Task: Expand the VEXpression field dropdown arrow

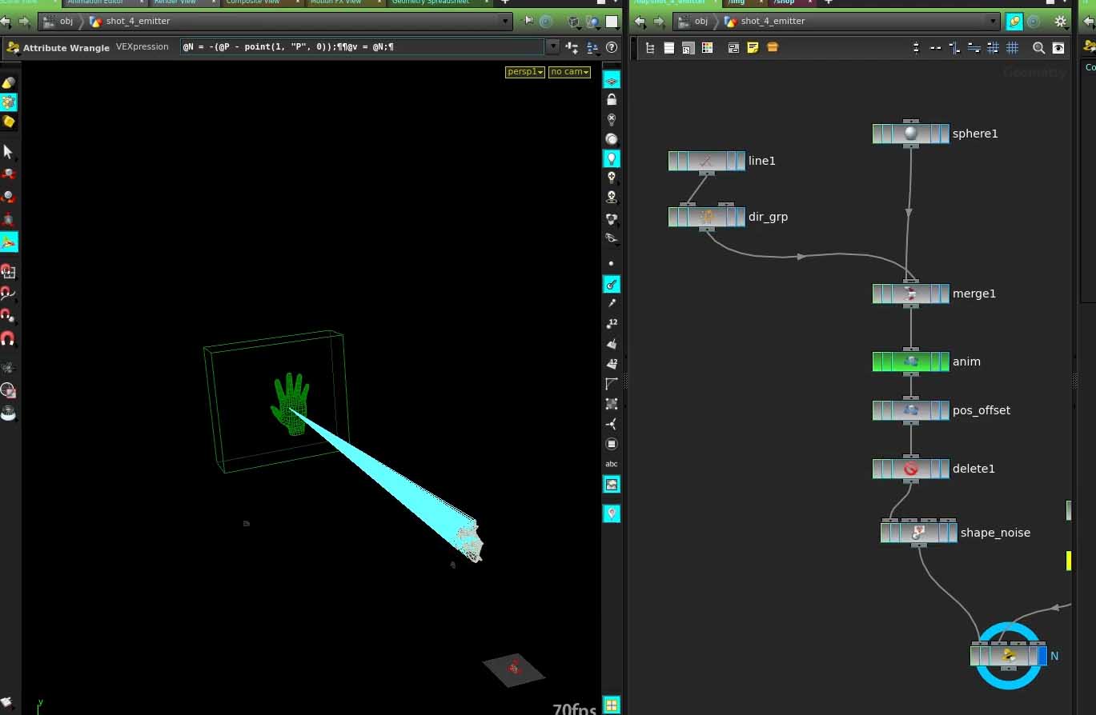Action: coord(552,47)
